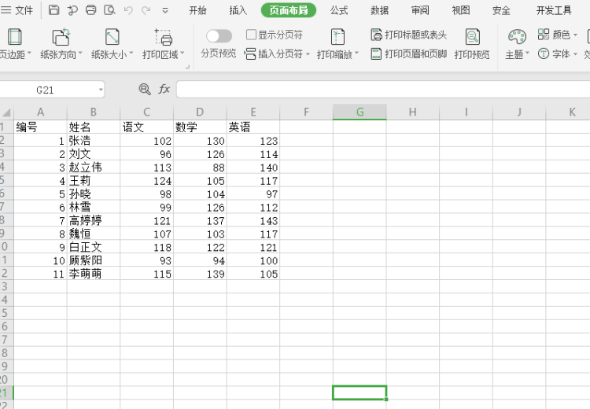Click the 插入分页符 icon
Image resolution: width=590 pixels, height=409 pixels.
[x=250, y=53]
